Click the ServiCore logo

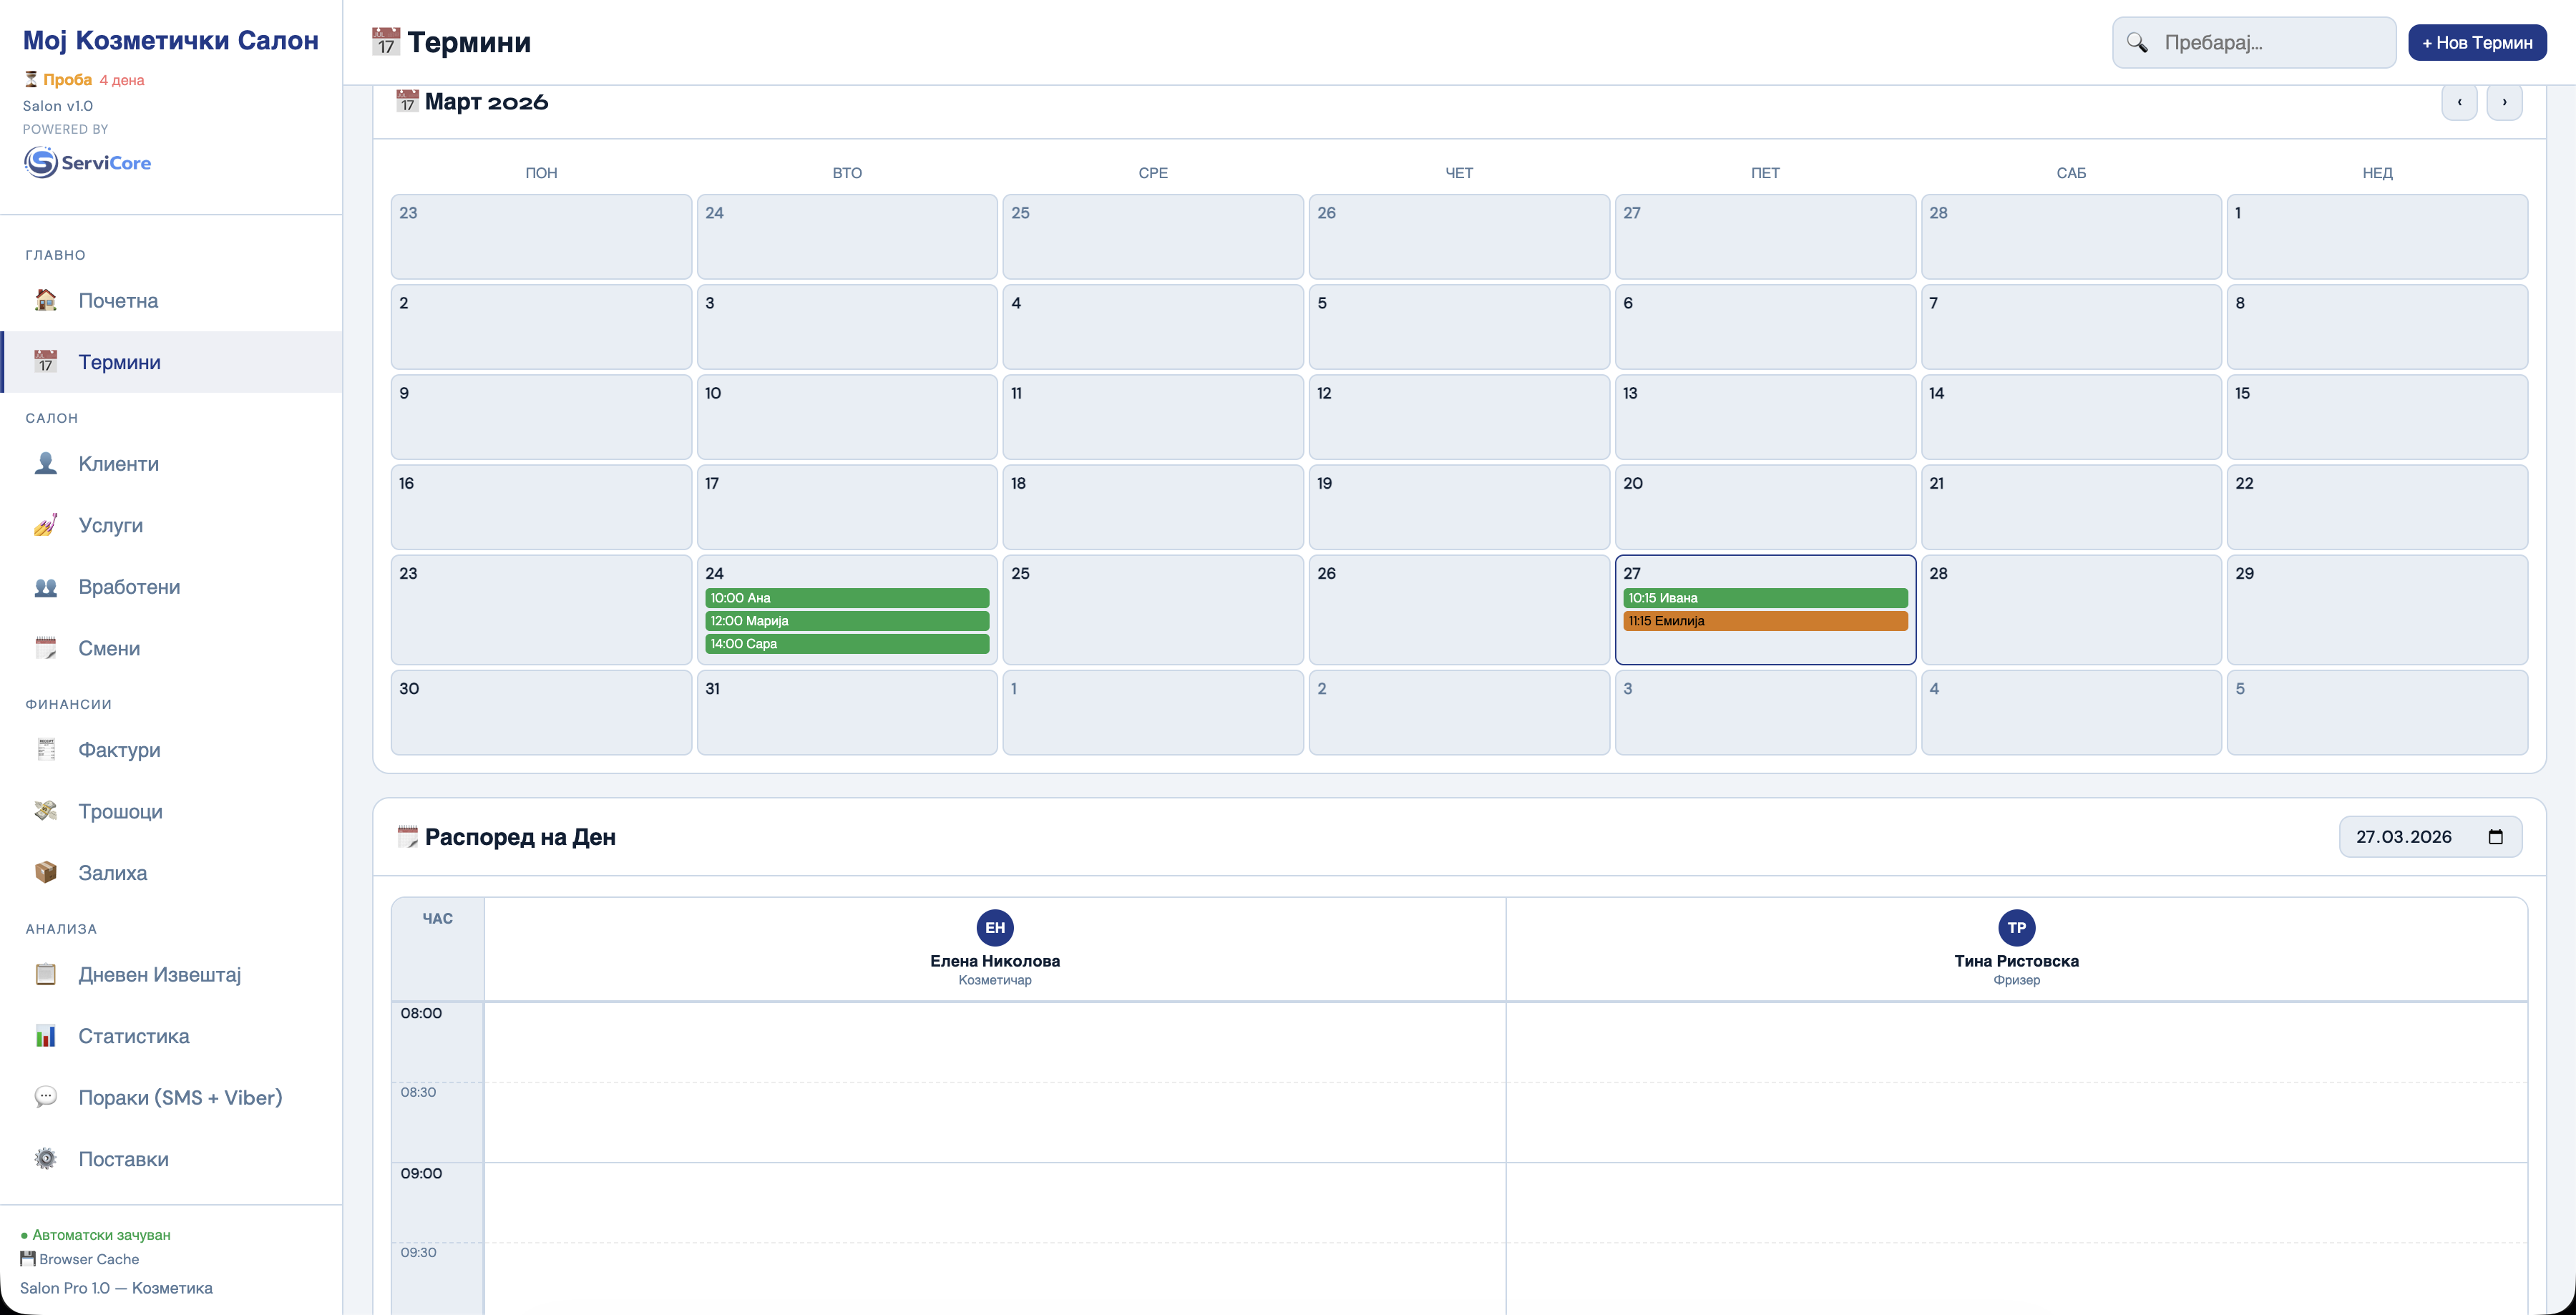87,162
